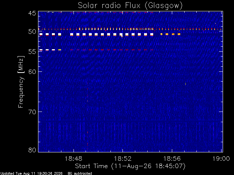
Task: Click the 70 MHz frequency label
Action: tap(32, 112)
